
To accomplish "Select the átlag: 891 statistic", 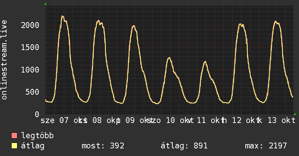I will 184,146.
